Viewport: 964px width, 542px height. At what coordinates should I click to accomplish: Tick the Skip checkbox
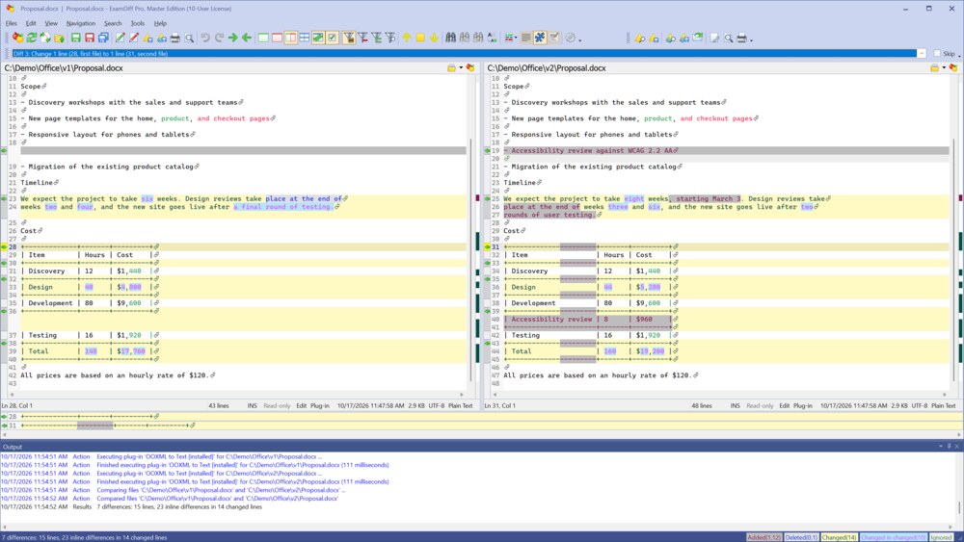pyautogui.click(x=937, y=53)
